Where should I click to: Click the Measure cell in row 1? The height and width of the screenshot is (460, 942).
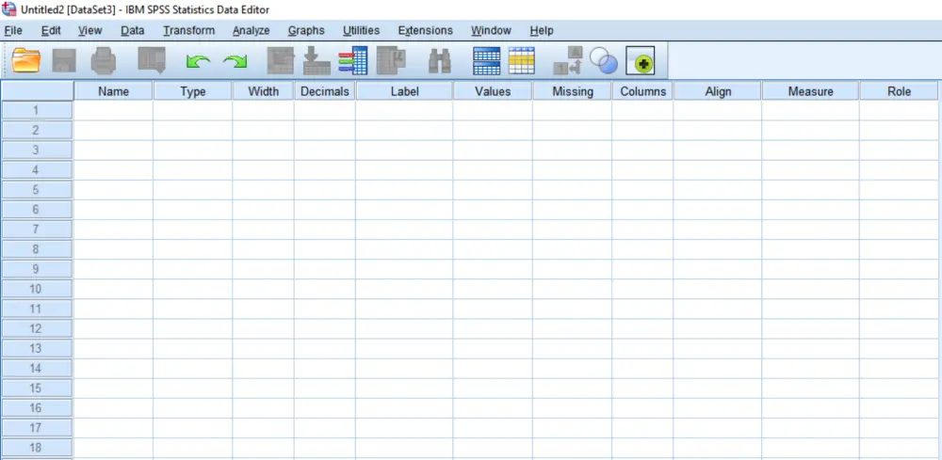[810, 110]
